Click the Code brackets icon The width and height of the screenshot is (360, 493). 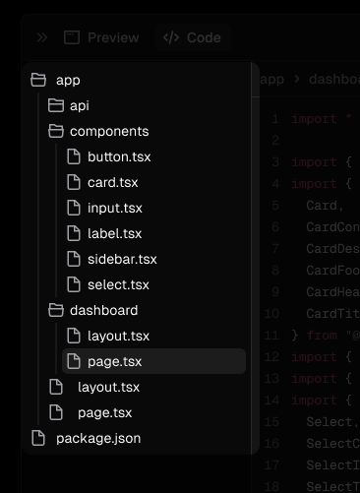[x=171, y=37]
